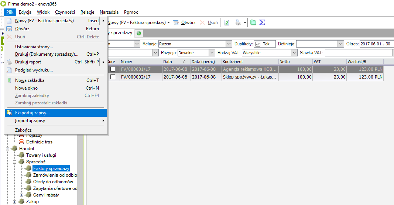Click the Otwórz toolbar icon
The image size is (394, 205).
point(176,22)
